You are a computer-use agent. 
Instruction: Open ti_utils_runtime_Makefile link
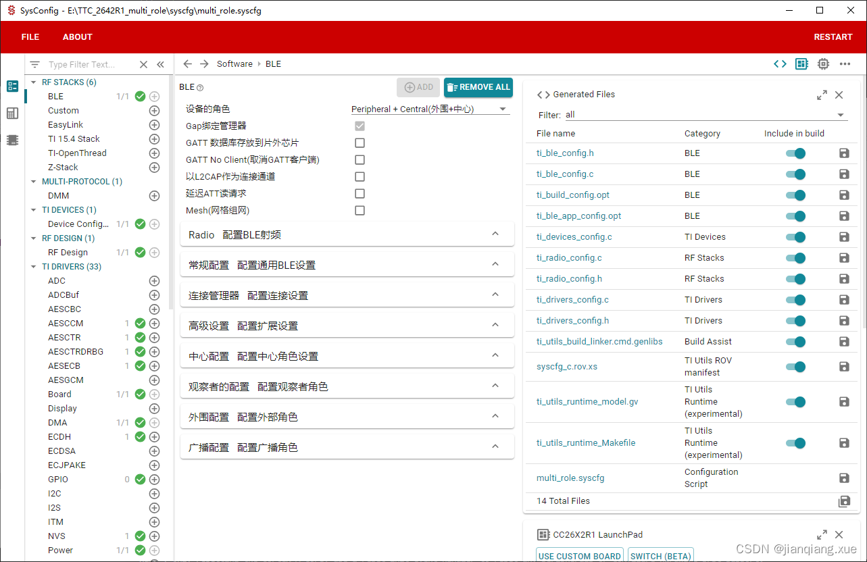coord(586,443)
